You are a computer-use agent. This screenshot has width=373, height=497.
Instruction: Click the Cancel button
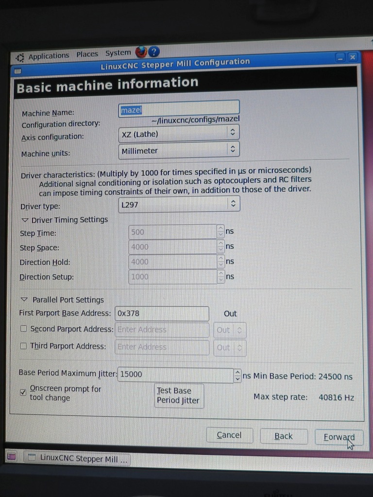(x=229, y=435)
